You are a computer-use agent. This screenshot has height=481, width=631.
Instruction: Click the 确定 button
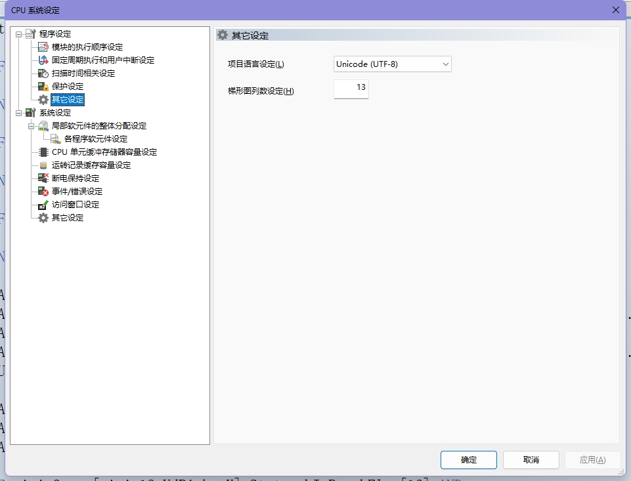pyautogui.click(x=469, y=460)
